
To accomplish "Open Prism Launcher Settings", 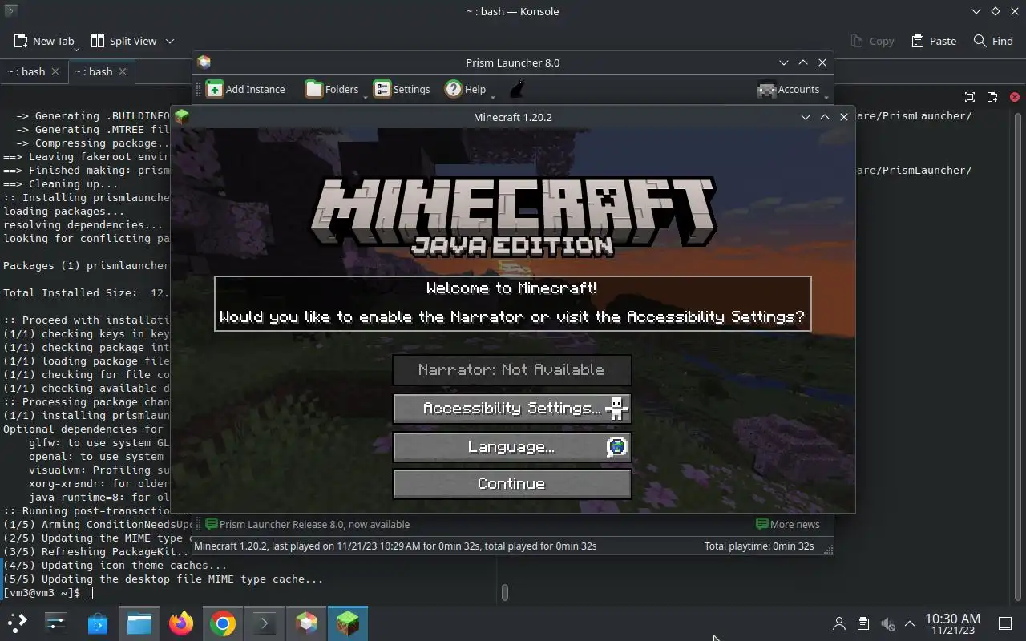I will [x=402, y=89].
